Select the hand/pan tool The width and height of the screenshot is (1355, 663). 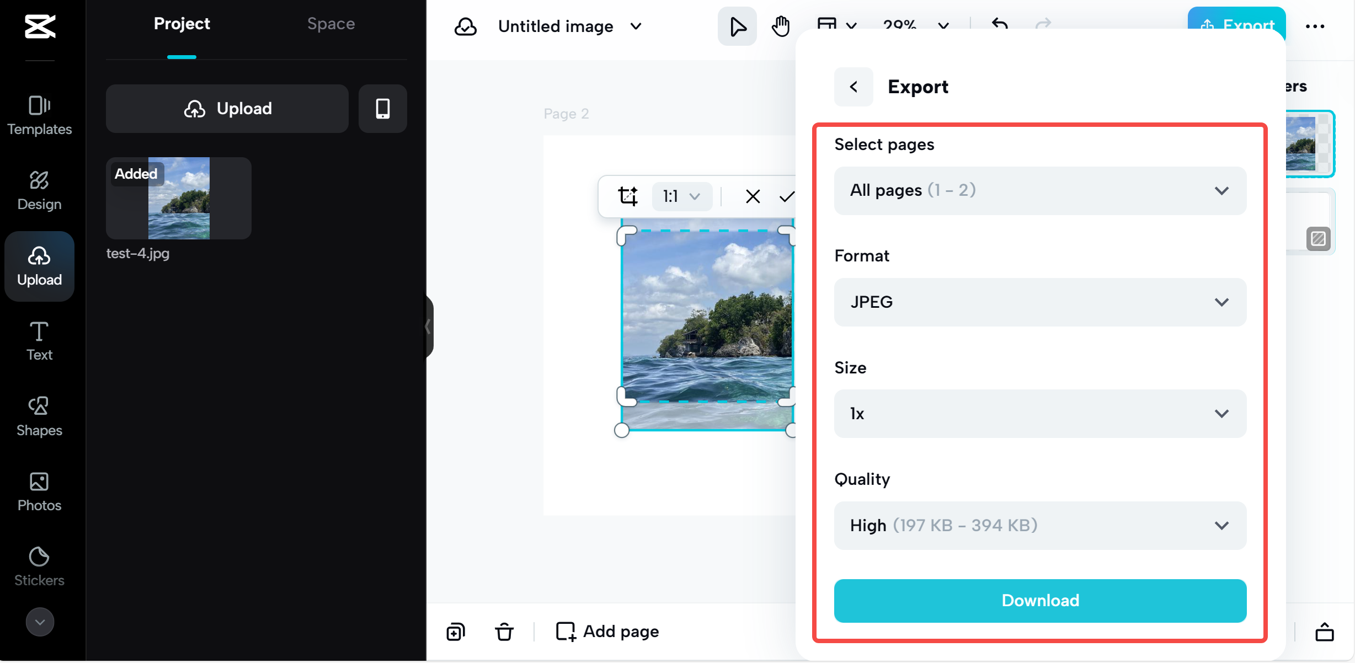[x=780, y=26]
